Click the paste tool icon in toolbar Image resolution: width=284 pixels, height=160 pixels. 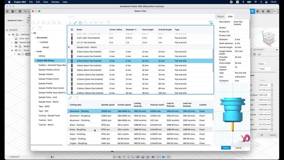pos(86,23)
